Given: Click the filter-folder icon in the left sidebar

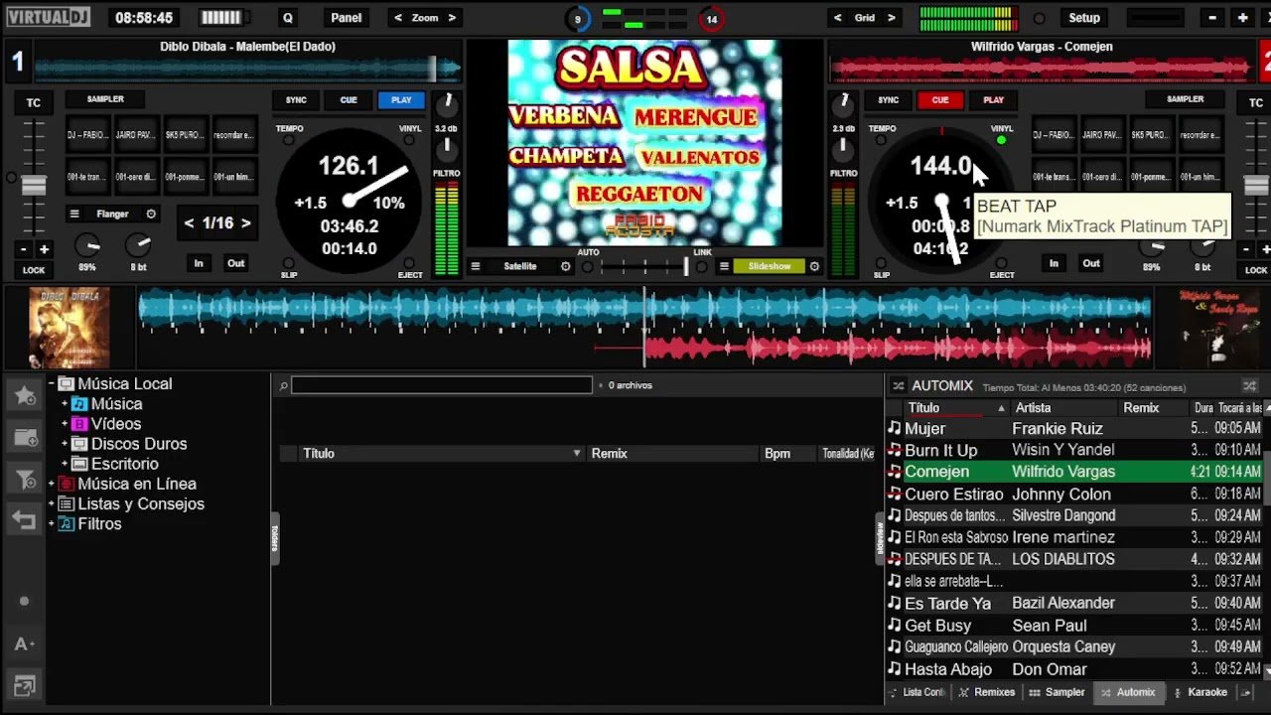Looking at the screenshot, I should (x=25, y=480).
